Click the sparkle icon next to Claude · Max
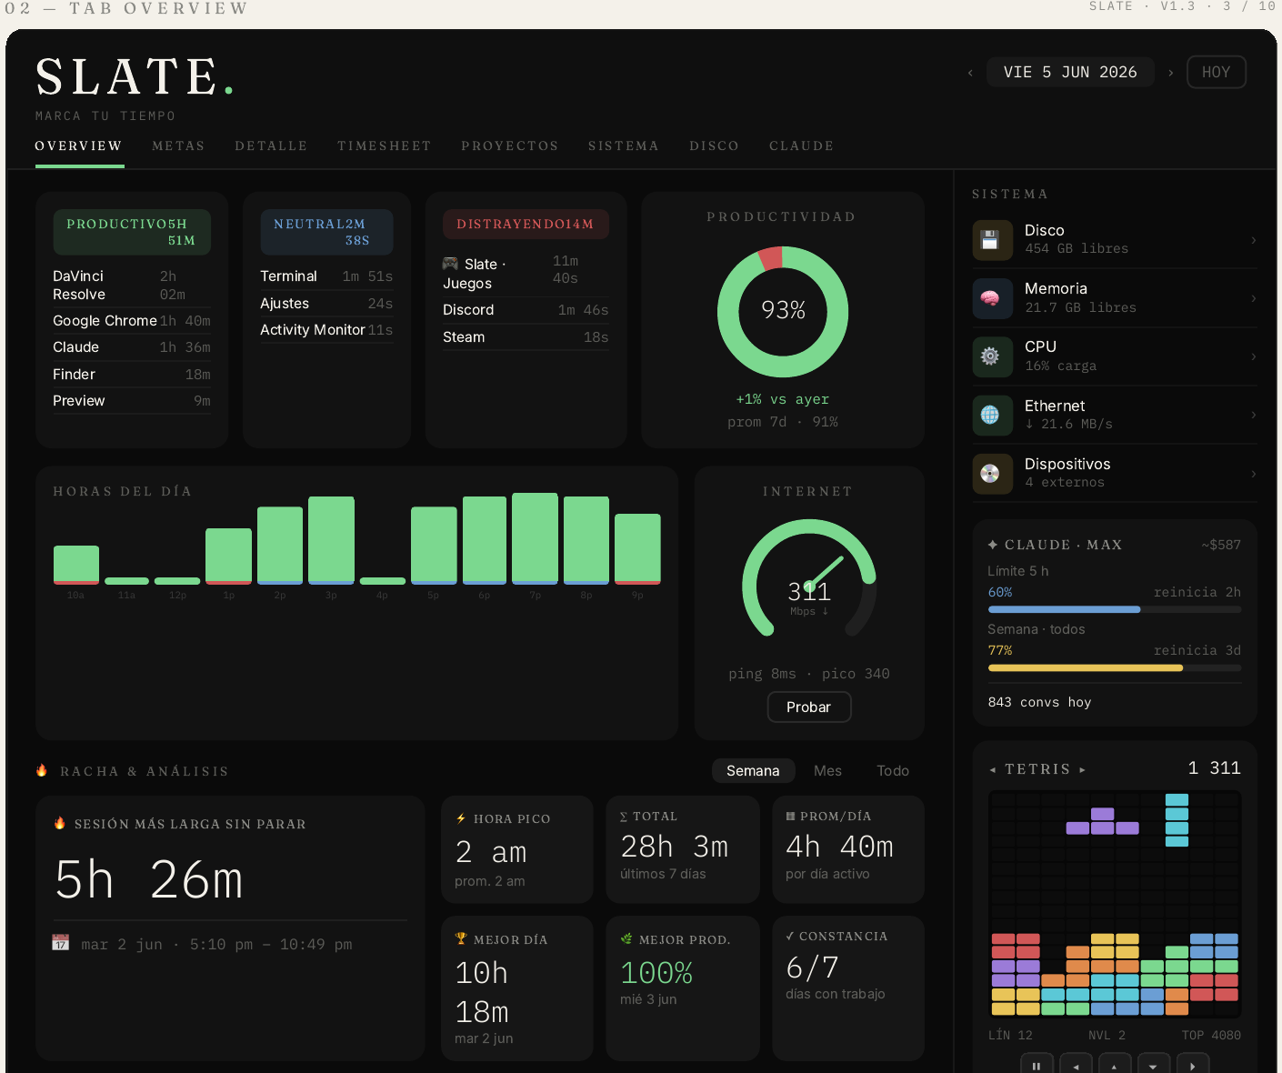Image resolution: width=1282 pixels, height=1073 pixels. tap(993, 545)
